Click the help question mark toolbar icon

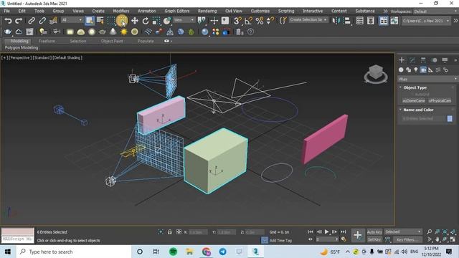tap(250, 32)
